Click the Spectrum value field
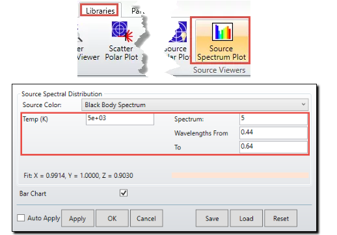The width and height of the screenshot is (337, 235). click(273, 119)
